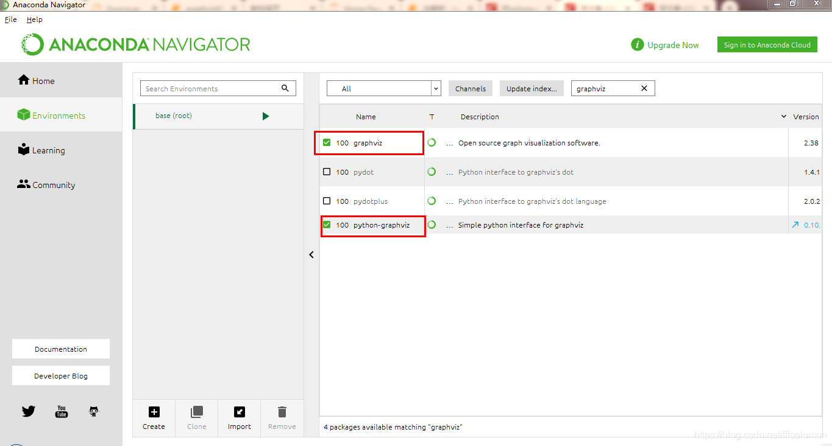Check the pydot package checkbox
Image resolution: width=832 pixels, height=446 pixels.
[327, 172]
